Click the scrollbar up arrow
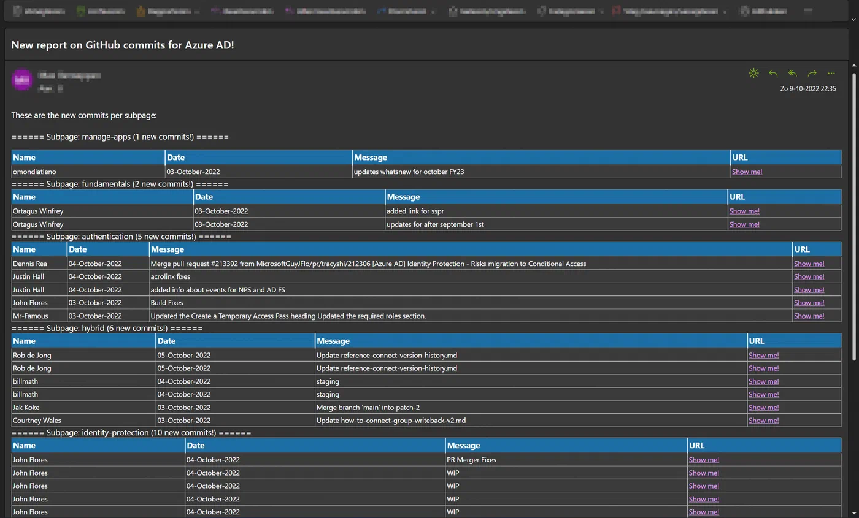This screenshot has width=859, height=518. (x=854, y=65)
